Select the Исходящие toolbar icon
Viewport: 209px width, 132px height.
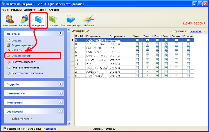tap(38, 20)
